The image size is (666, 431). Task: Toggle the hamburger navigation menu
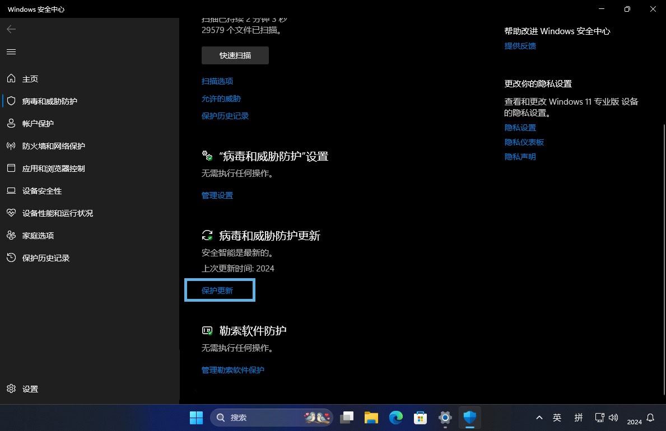click(x=11, y=52)
